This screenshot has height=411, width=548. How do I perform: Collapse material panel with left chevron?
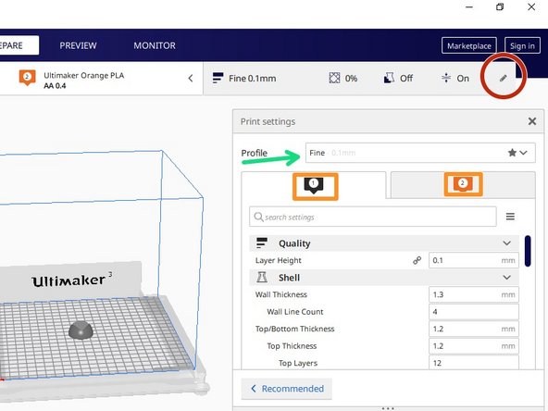click(191, 78)
